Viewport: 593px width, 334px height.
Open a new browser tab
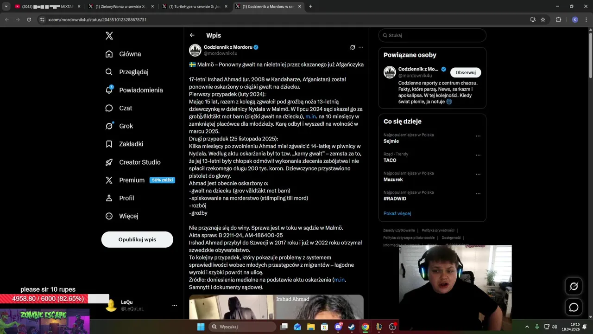coord(310,6)
